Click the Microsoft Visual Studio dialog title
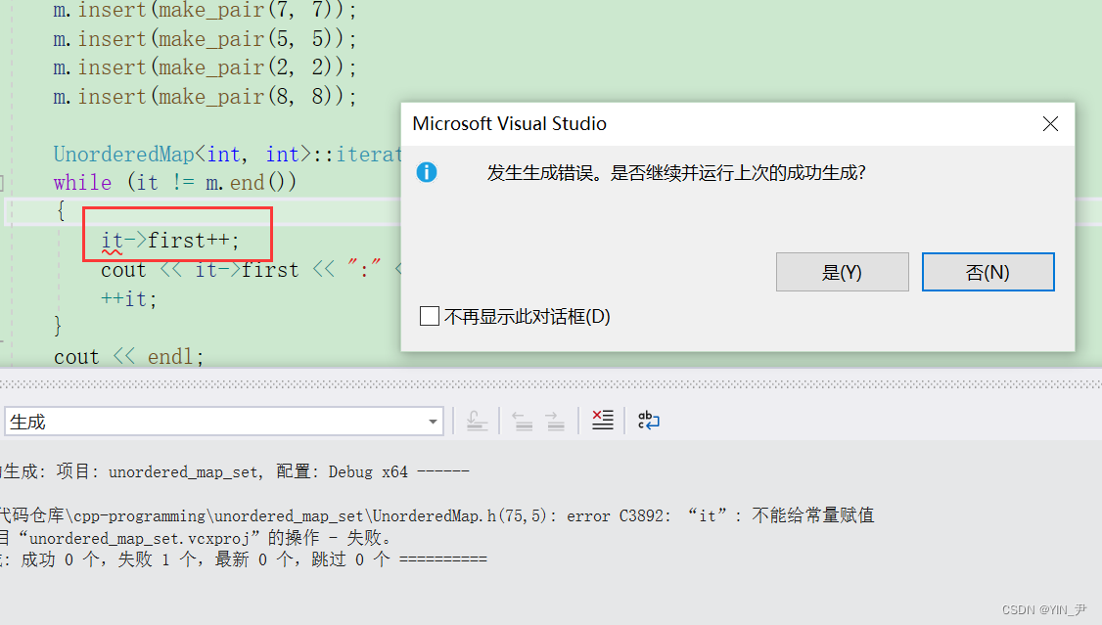Image resolution: width=1102 pixels, height=625 pixels. (x=510, y=123)
